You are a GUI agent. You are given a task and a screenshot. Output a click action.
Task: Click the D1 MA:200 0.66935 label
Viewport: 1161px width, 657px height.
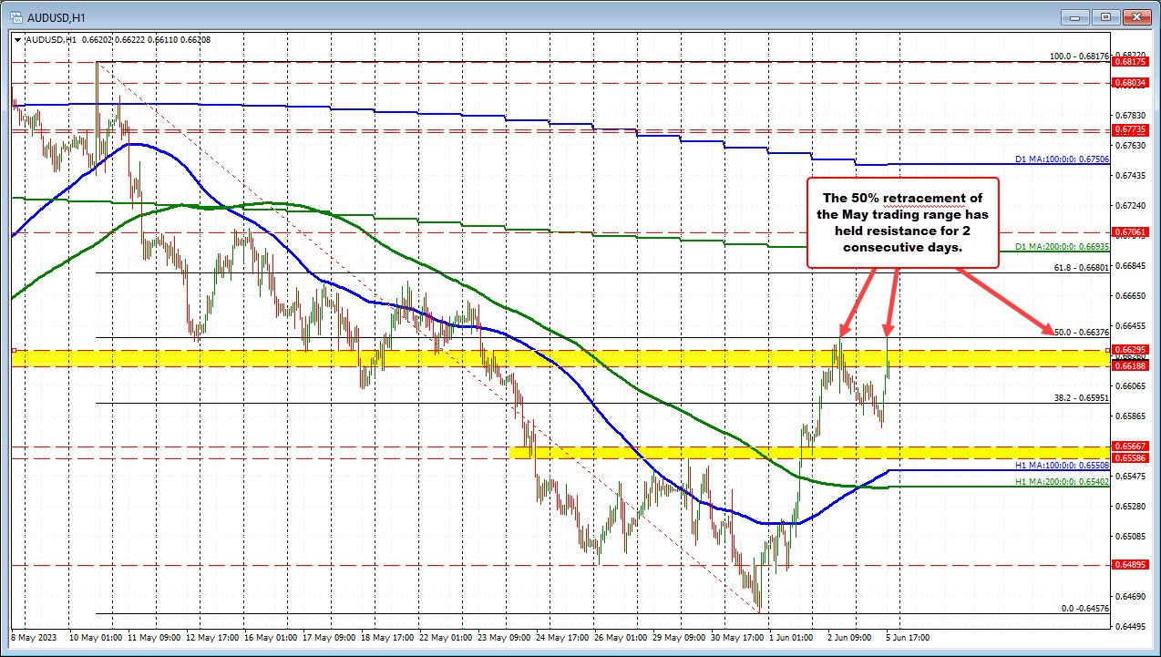[x=1062, y=247]
